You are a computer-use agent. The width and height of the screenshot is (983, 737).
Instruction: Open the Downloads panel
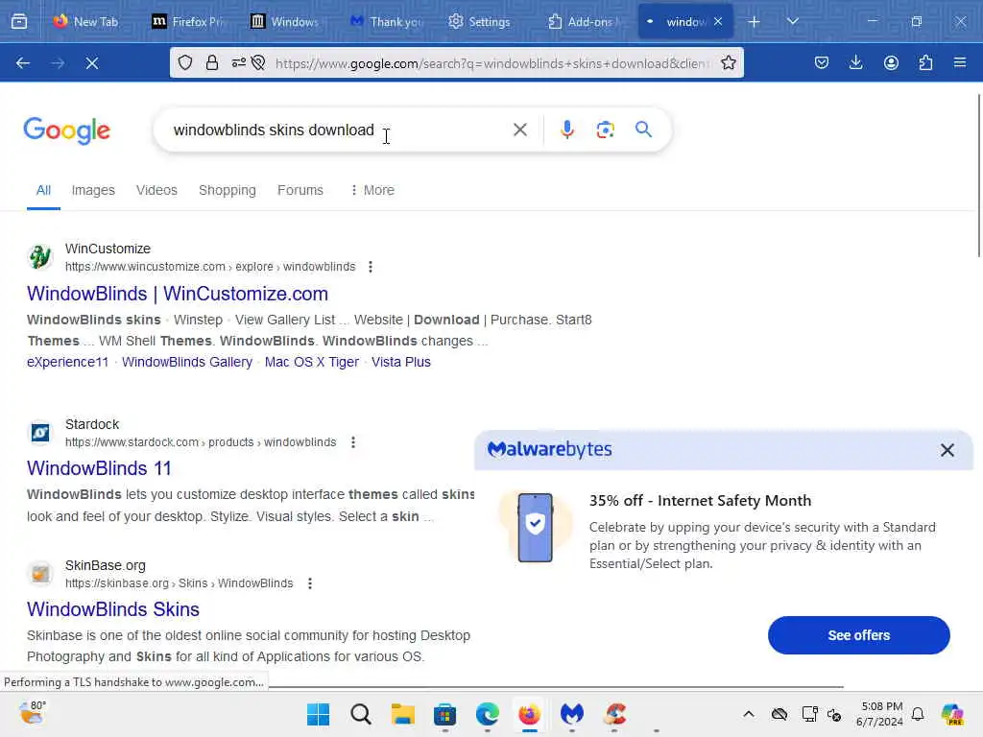coord(855,62)
